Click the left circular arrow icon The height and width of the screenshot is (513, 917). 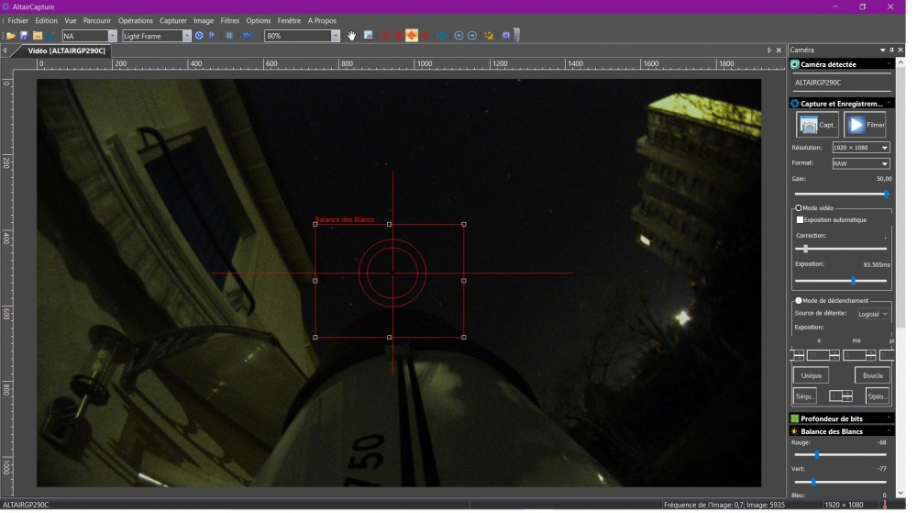point(459,36)
